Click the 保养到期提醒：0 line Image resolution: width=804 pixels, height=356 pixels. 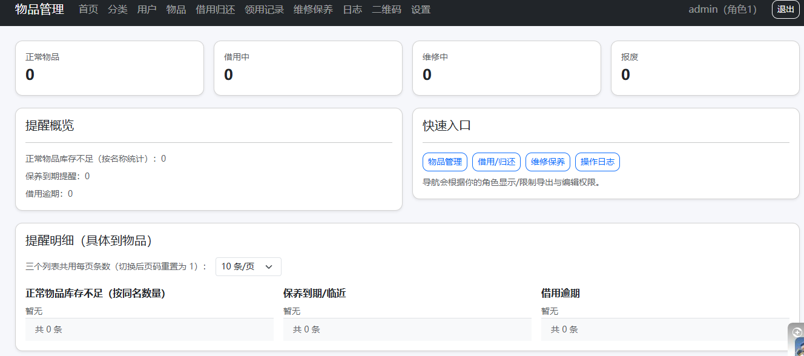click(x=58, y=176)
